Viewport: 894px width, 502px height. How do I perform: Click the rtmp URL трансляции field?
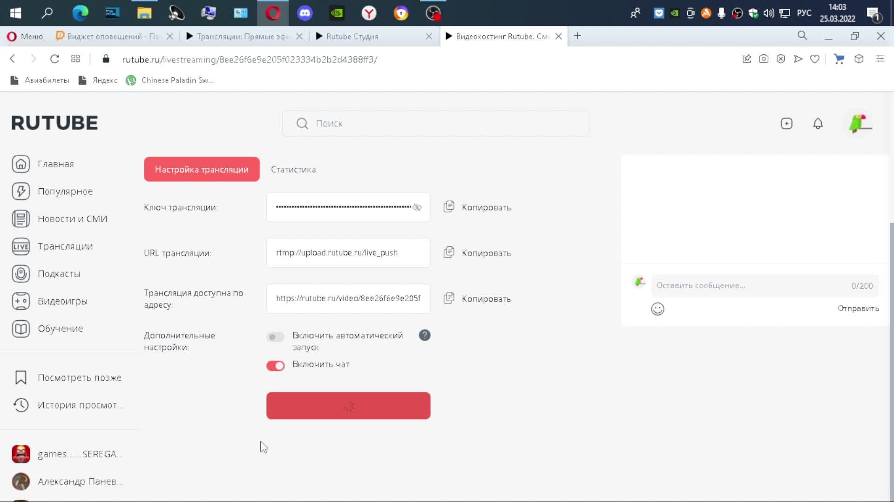(348, 252)
